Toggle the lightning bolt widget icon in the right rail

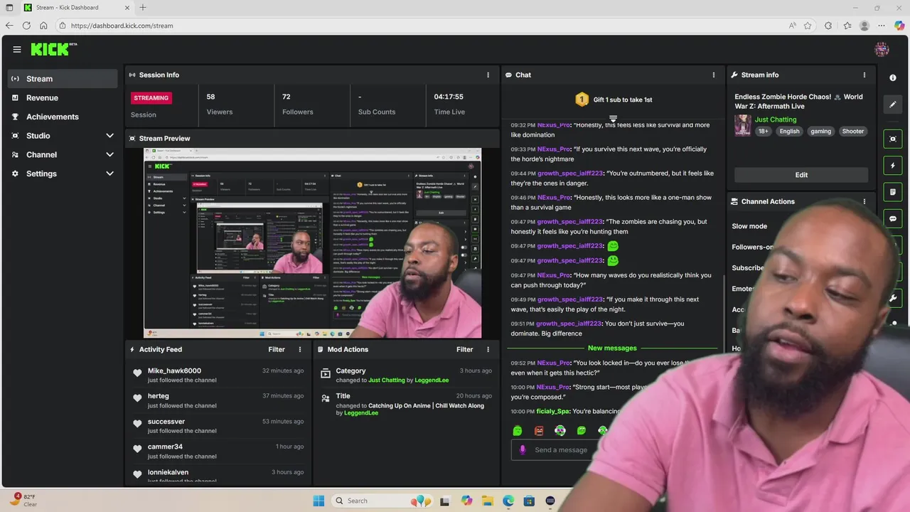893,166
